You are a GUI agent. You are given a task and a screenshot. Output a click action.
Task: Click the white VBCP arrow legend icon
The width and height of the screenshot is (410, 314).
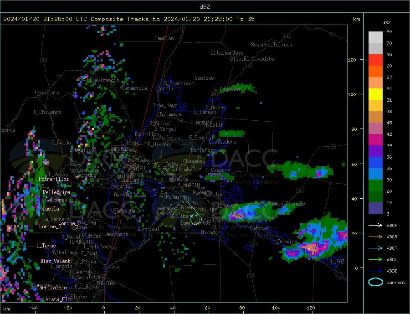click(x=375, y=225)
